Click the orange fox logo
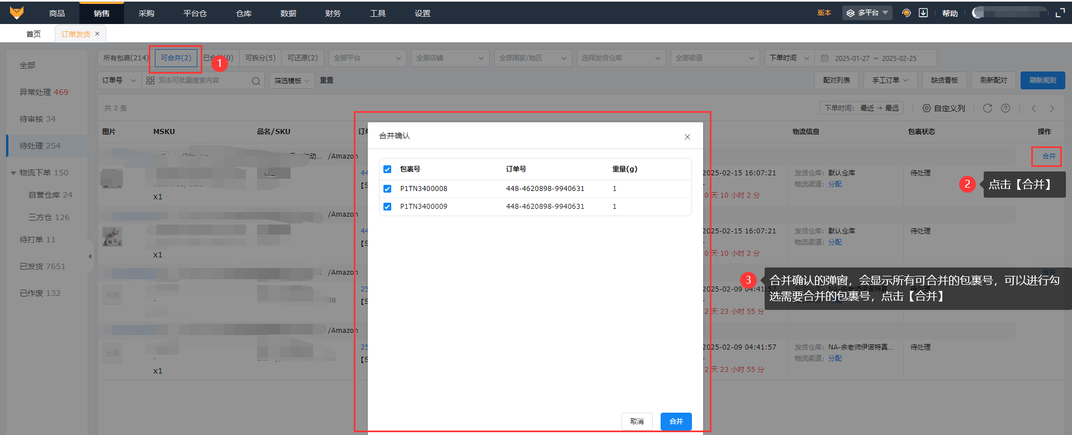The width and height of the screenshot is (1072, 435). [17, 13]
